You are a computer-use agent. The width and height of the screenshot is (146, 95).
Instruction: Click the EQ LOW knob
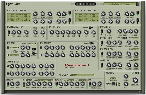point(94,84)
